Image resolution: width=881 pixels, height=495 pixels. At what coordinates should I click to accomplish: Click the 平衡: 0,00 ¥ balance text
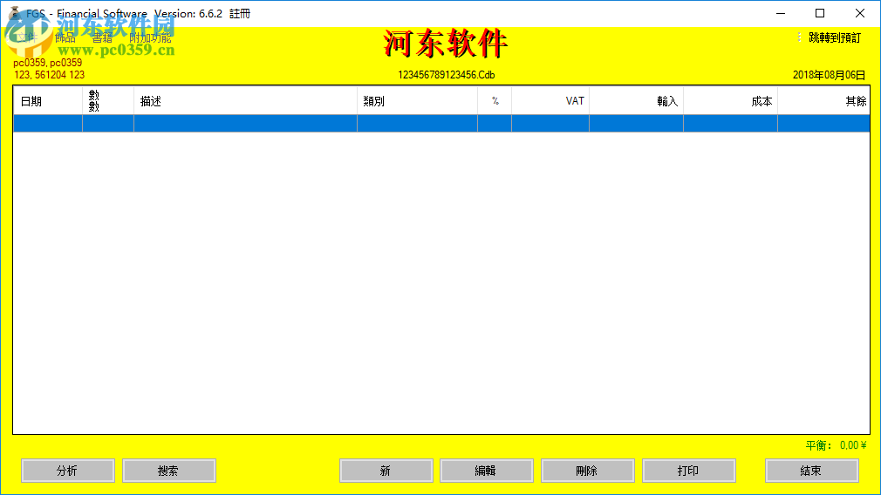836,445
